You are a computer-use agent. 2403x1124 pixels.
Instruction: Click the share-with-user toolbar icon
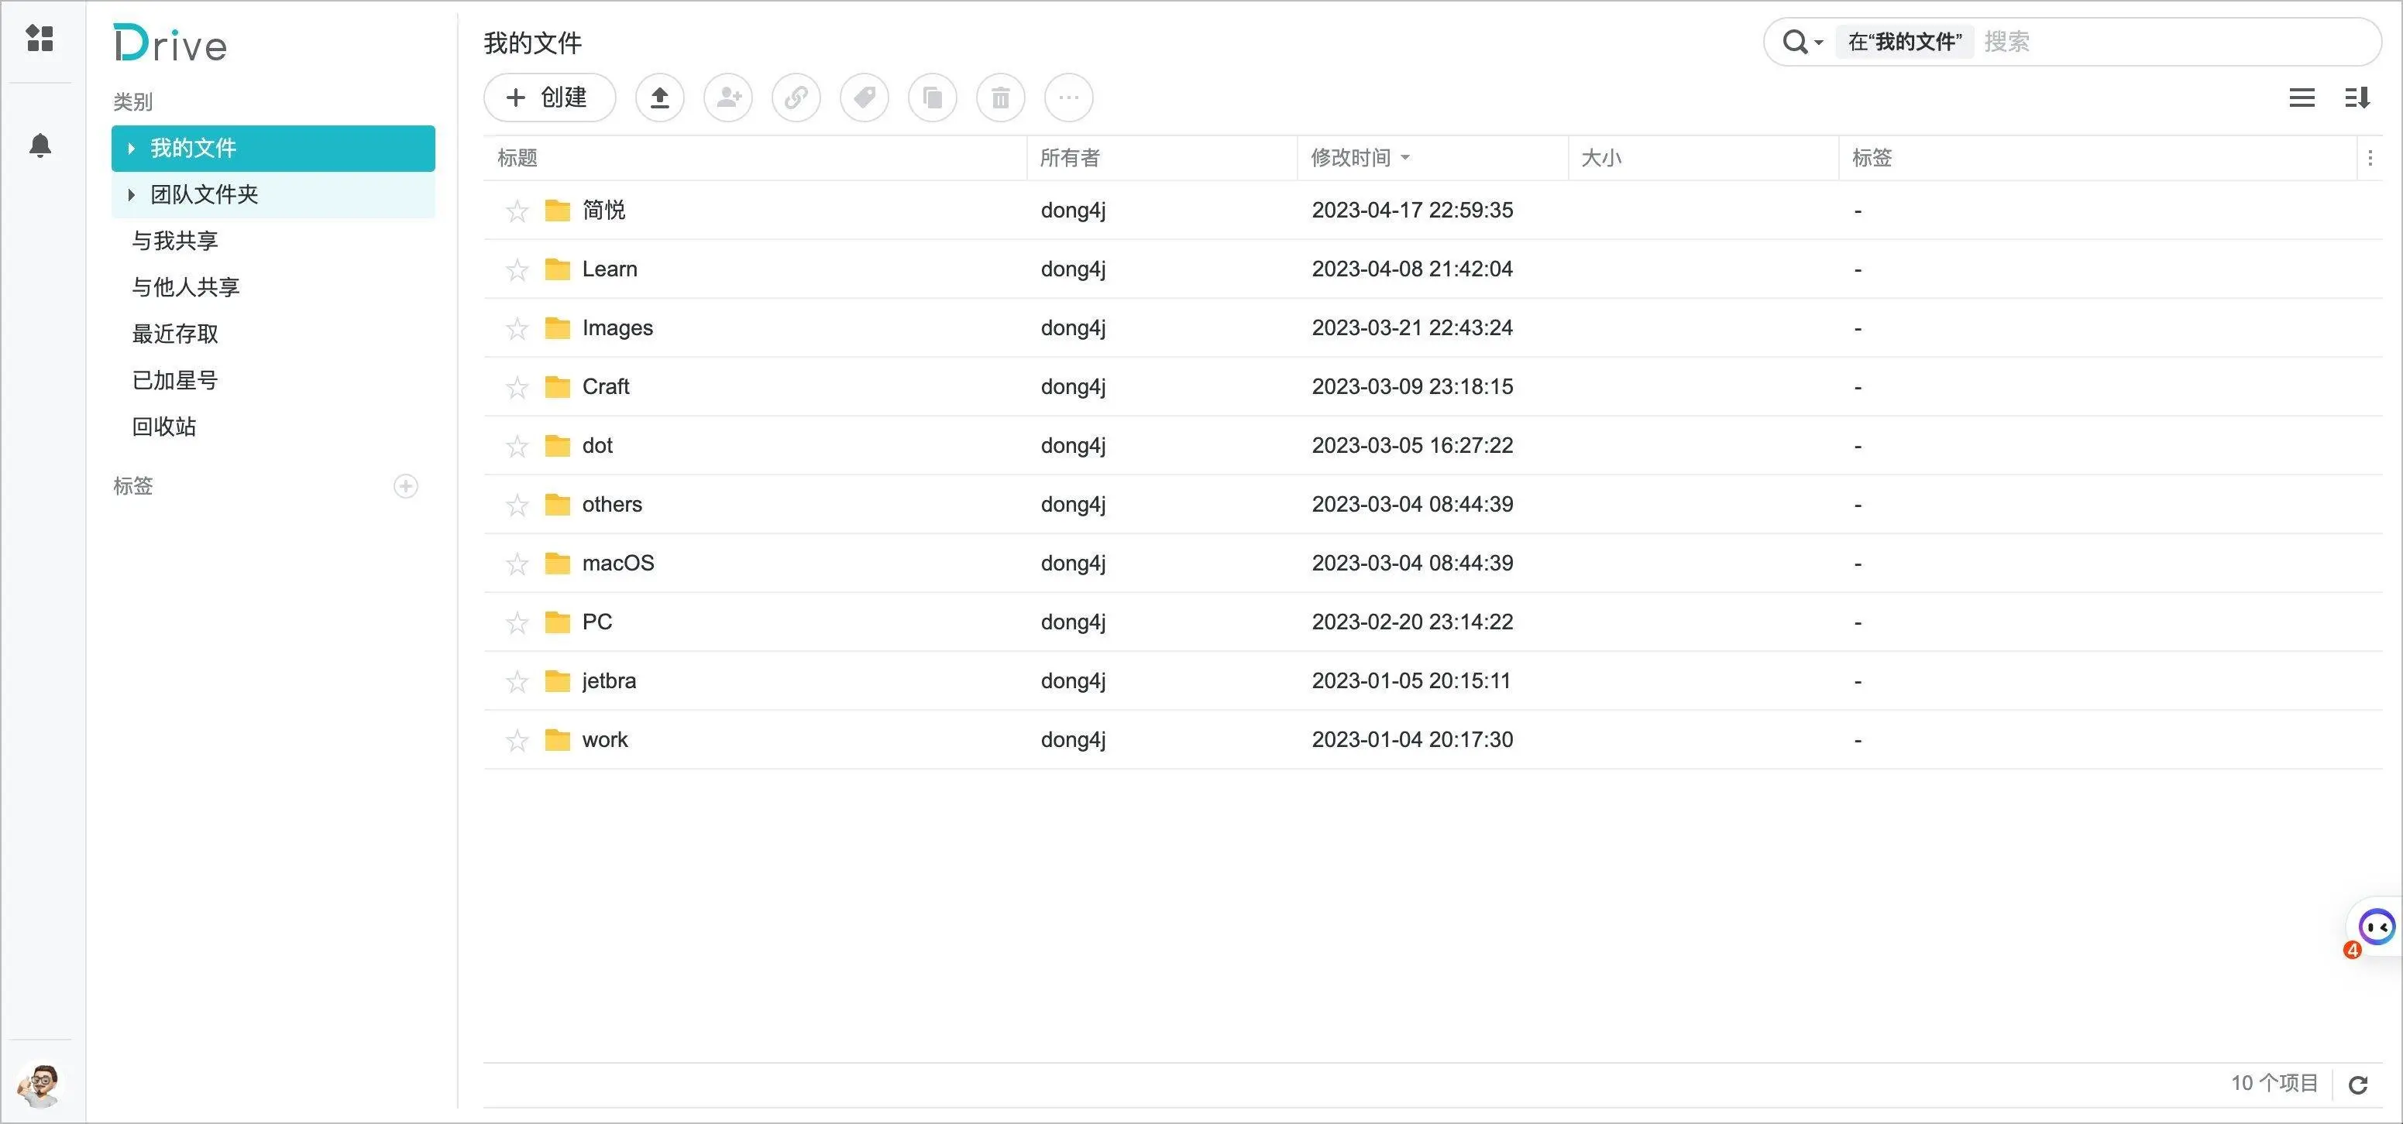pyautogui.click(x=727, y=98)
